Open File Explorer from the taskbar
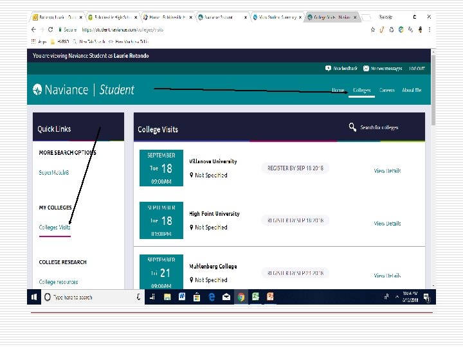This screenshot has height=347, width=463. tap(167, 297)
